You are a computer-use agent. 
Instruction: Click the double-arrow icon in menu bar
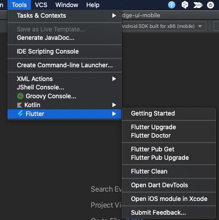point(198,5)
